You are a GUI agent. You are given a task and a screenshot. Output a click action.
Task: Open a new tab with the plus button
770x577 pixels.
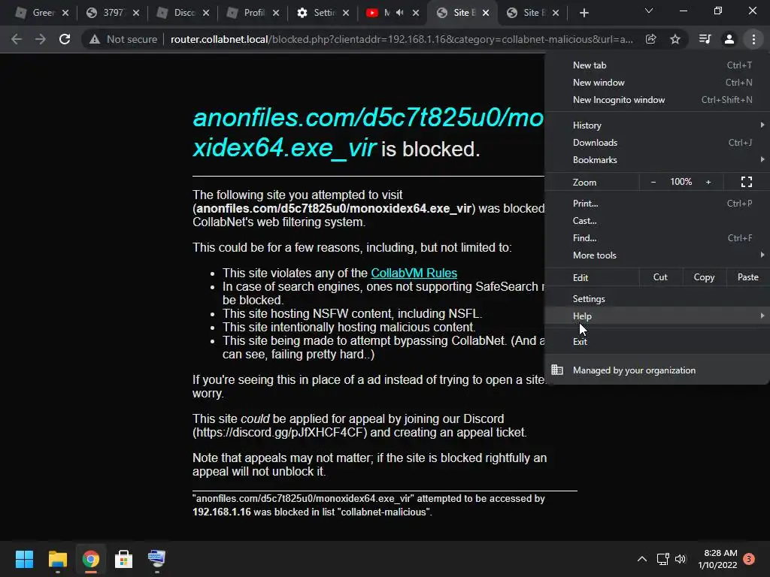[x=584, y=14]
